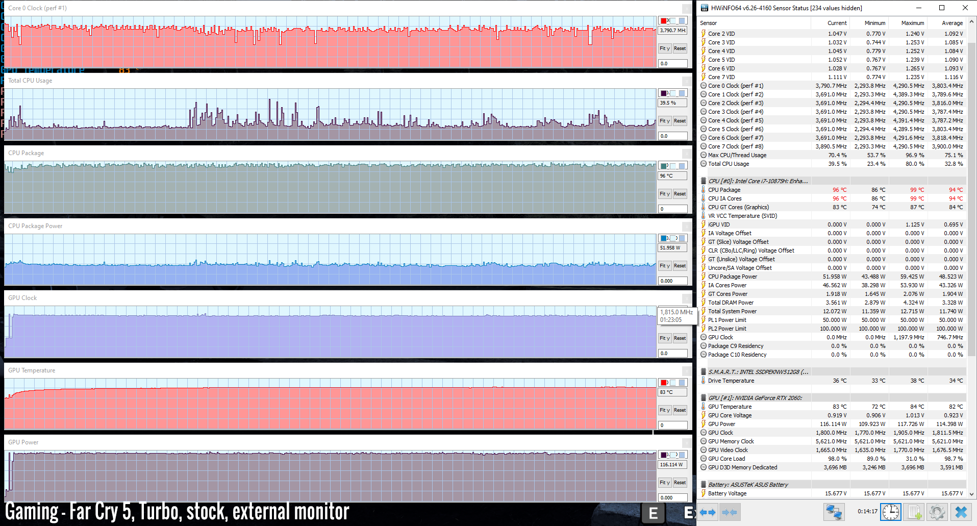
Task: Click the red color swatch in GPU Temperature graph
Action: (664, 383)
